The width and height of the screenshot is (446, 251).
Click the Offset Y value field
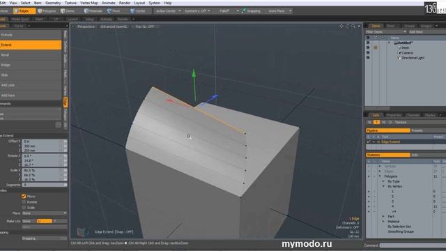pos(42,146)
